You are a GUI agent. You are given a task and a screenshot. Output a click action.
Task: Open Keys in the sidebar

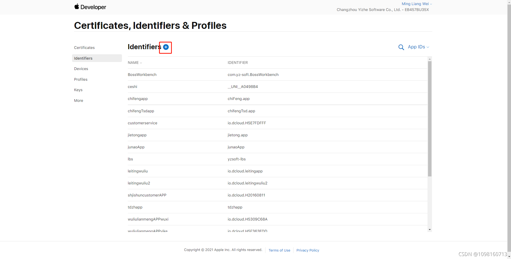pos(78,90)
